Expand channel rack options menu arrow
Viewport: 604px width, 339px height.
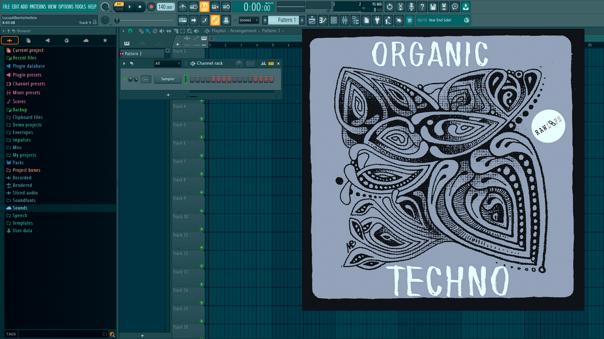(124, 64)
